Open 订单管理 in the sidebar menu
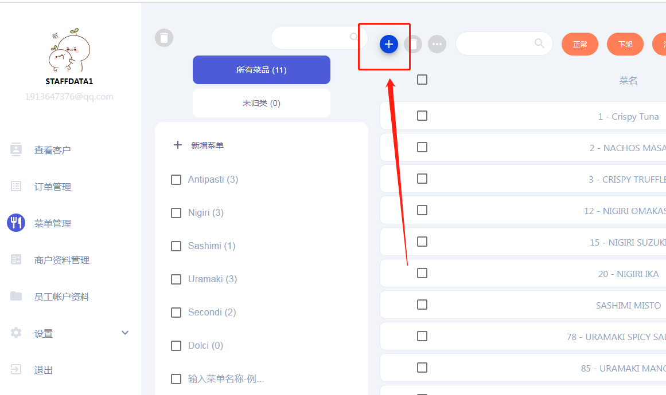This screenshot has width=666, height=395. click(x=52, y=187)
